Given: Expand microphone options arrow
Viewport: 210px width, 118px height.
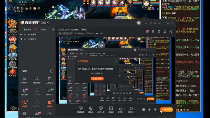Looking at the screenshot, I should 125,109.
